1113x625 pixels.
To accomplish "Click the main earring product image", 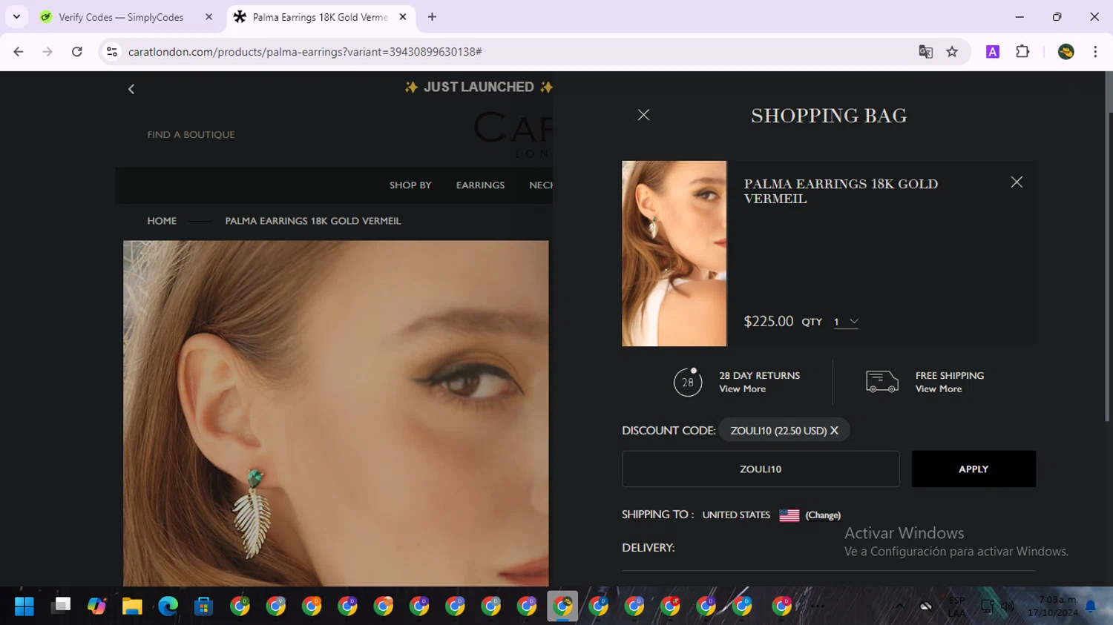I will click(336, 413).
